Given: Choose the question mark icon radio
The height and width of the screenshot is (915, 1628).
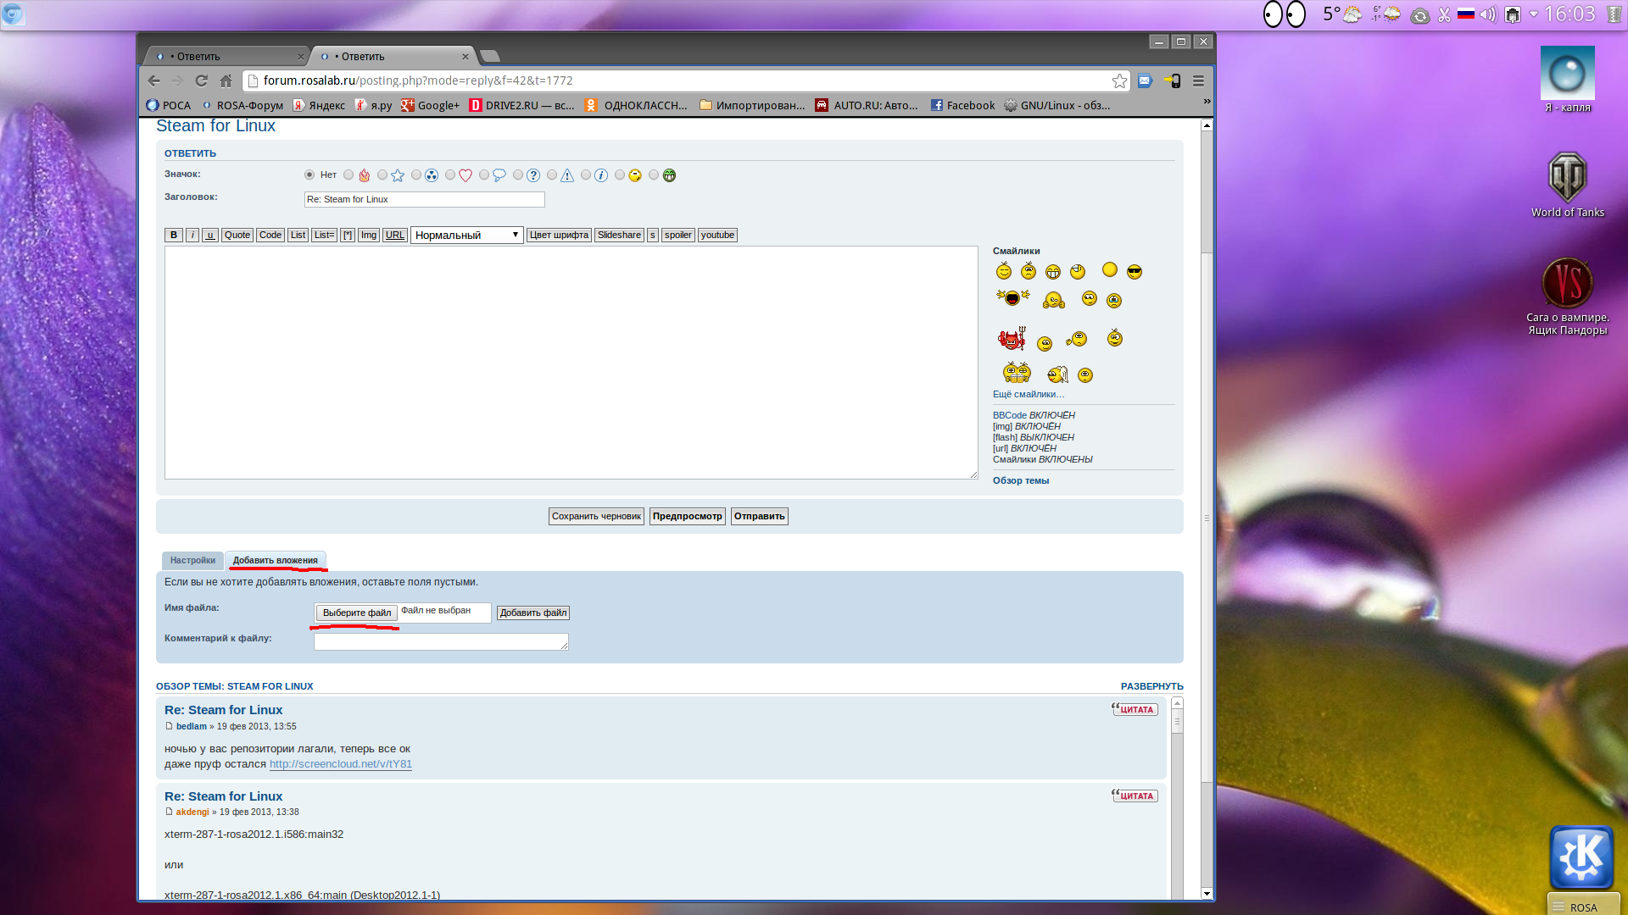Looking at the screenshot, I should tap(518, 175).
